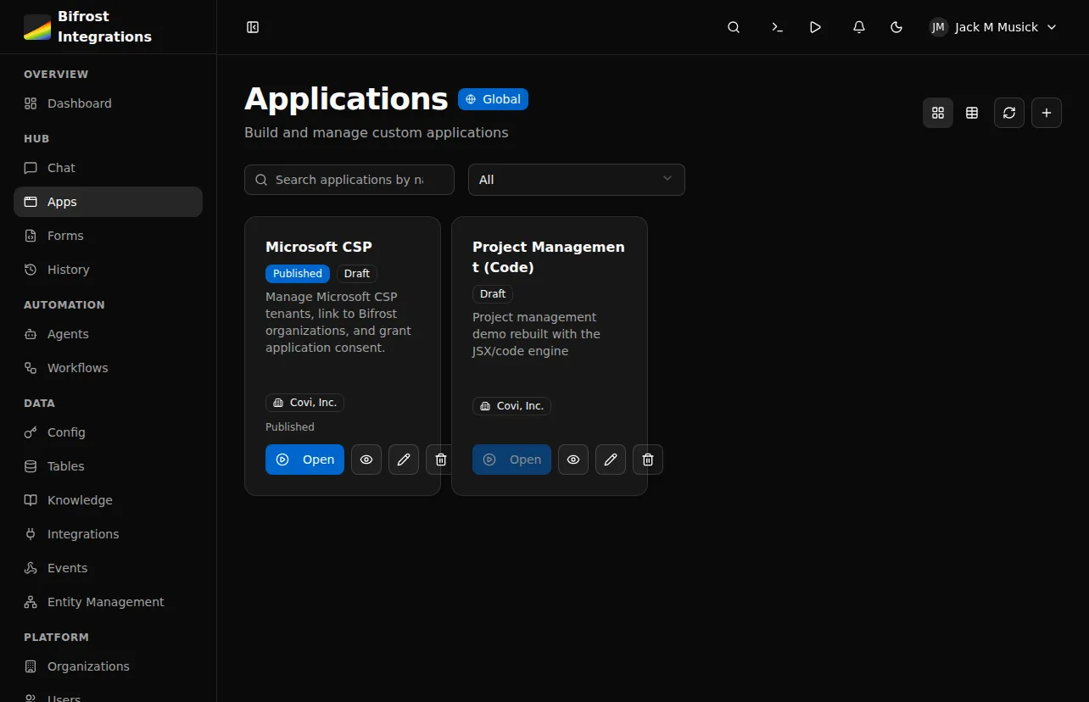The image size is (1089, 702).
Task: Open the global search icon
Action: click(733, 26)
